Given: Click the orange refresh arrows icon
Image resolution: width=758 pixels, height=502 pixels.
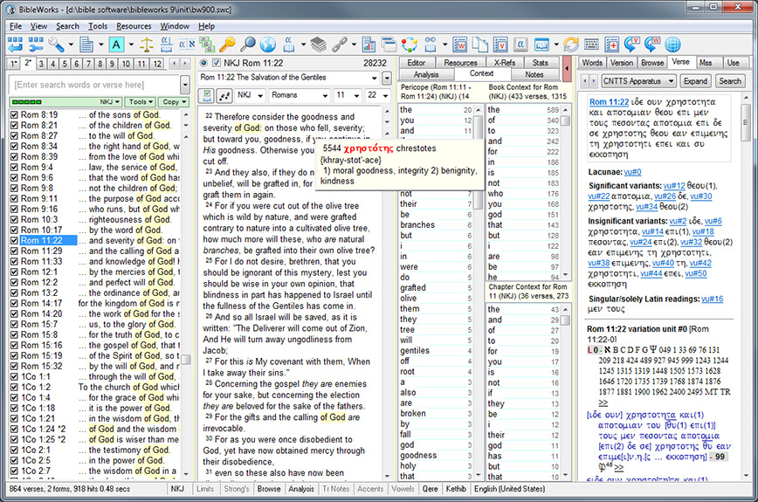Looking at the screenshot, I should click(x=570, y=44).
